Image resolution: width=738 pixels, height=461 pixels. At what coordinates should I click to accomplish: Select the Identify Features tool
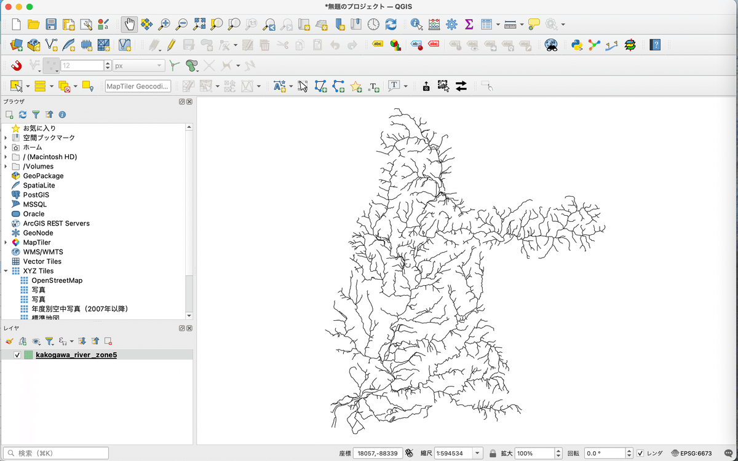click(x=416, y=25)
